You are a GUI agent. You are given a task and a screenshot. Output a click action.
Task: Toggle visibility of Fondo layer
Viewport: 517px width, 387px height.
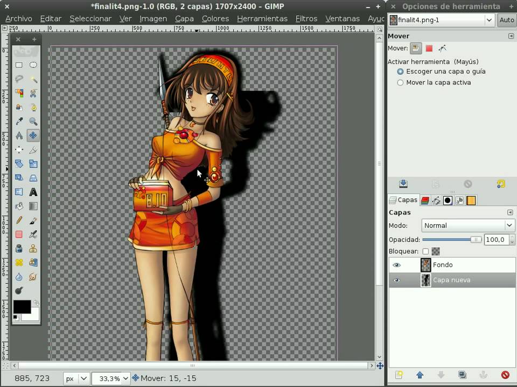pos(397,265)
